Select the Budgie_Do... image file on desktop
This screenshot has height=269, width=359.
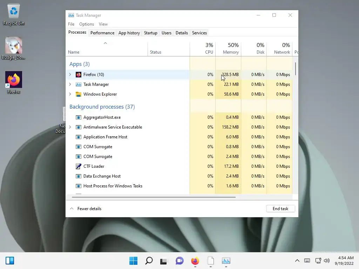pyautogui.click(x=14, y=48)
